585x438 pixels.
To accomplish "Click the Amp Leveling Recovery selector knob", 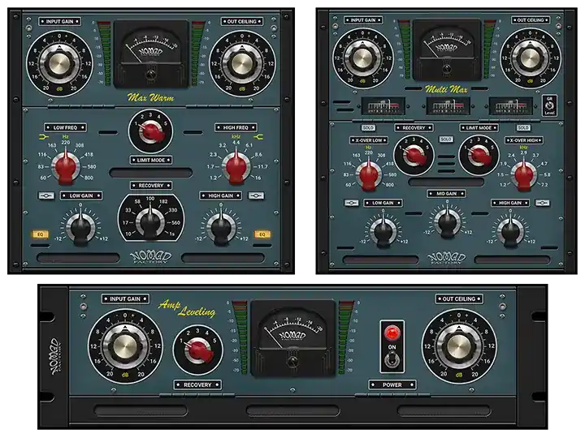I will [x=197, y=350].
